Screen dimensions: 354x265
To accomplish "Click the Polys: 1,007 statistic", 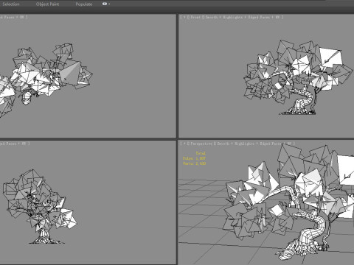I will click(194, 158).
